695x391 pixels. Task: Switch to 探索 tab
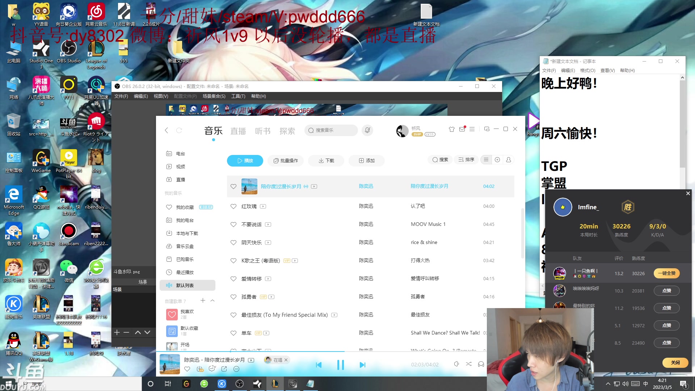coord(287,131)
